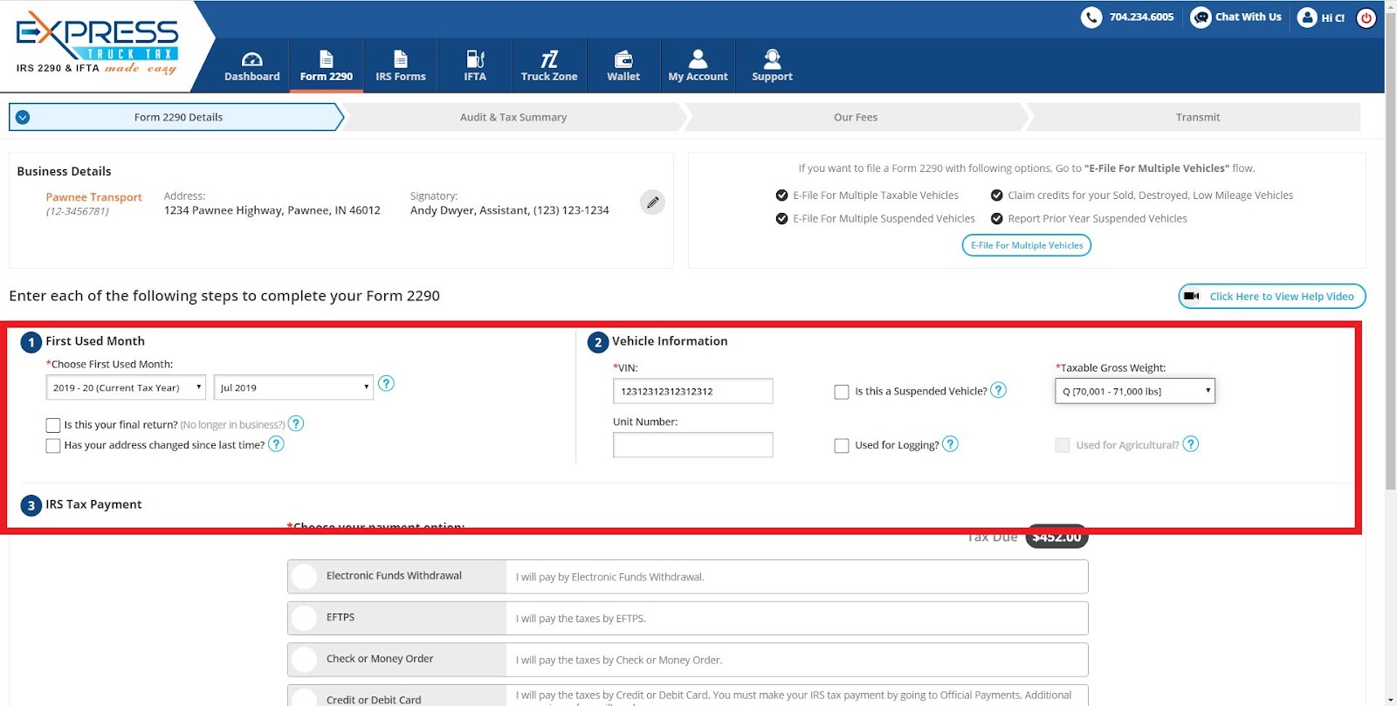
Task: Click Here to View Help Video
Action: 1272,296
